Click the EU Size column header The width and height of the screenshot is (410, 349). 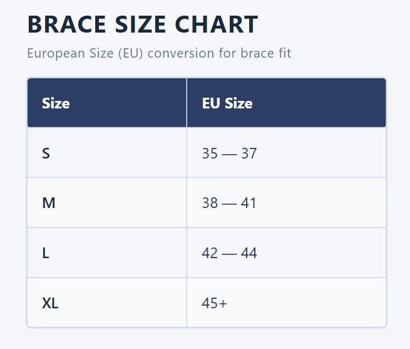point(286,103)
